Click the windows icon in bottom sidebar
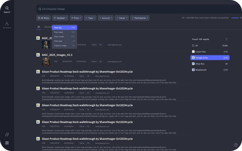The height and width of the screenshot is (151, 242). [7, 135]
